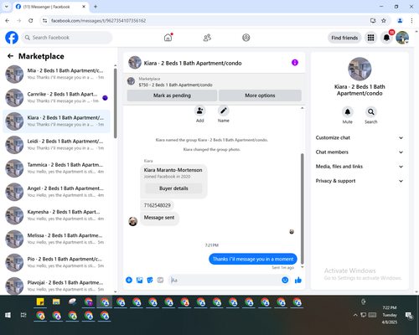Click Kiara group photo in right panel

[360, 69]
